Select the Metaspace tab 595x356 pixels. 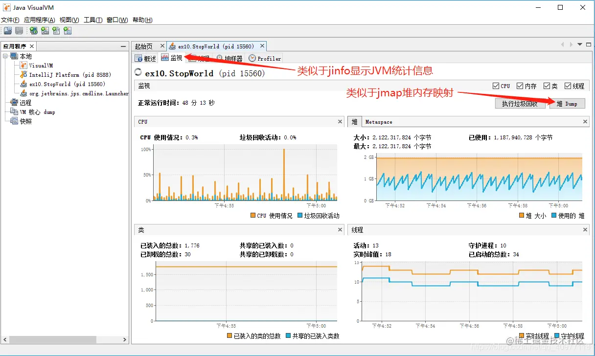pyautogui.click(x=379, y=122)
